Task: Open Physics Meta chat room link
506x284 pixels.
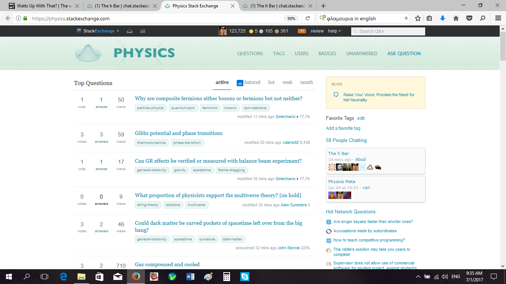Action: pyautogui.click(x=342, y=182)
